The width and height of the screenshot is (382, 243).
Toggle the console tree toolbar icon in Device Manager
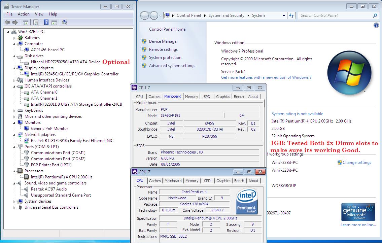tap(25, 23)
